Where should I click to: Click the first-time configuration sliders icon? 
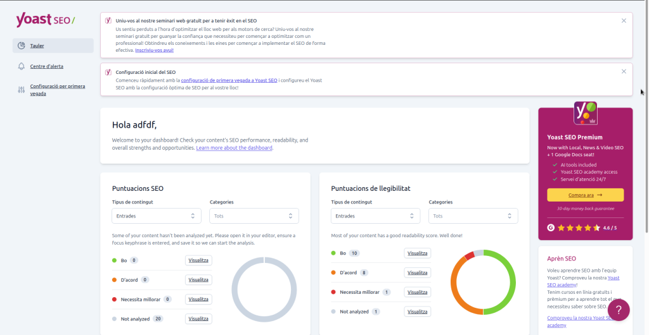pos(22,90)
